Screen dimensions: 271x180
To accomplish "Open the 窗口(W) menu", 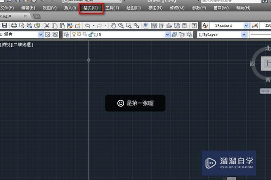I will tap(221, 8).
